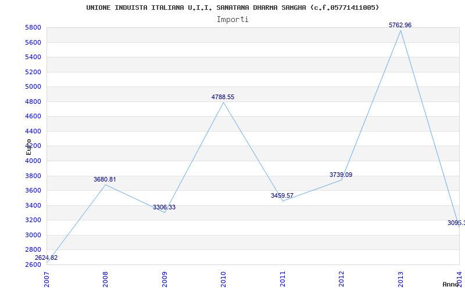
Task: Click the 2007 x-axis label
Action: pyautogui.click(x=47, y=279)
